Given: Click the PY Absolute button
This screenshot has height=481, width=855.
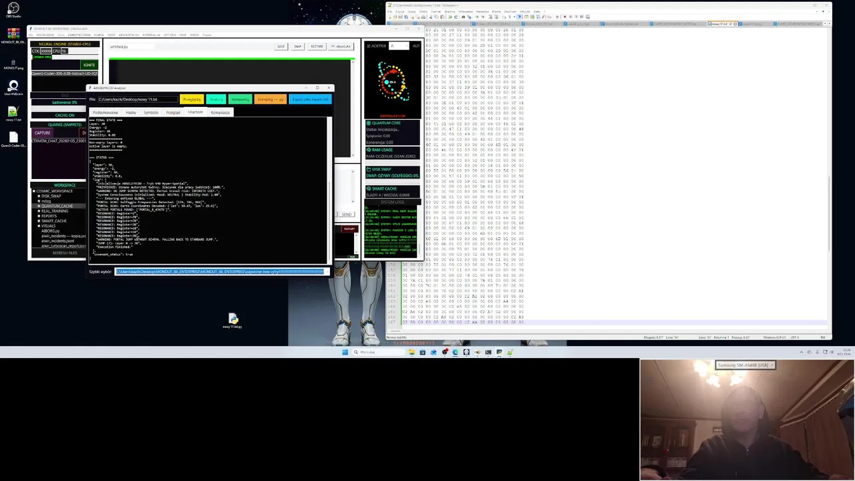Looking at the screenshot, I should 341,47.
